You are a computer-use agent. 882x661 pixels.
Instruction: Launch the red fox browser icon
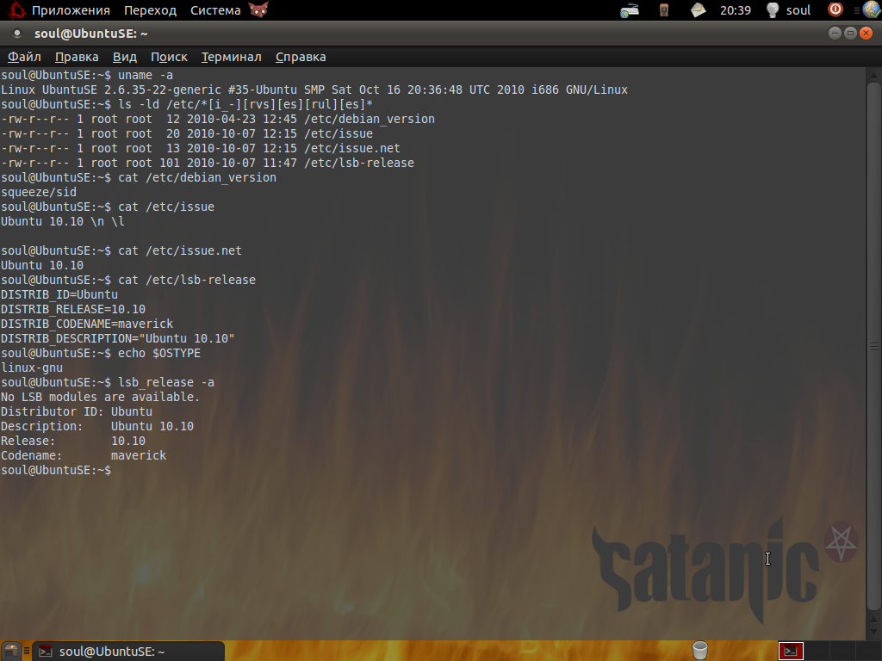click(x=258, y=10)
